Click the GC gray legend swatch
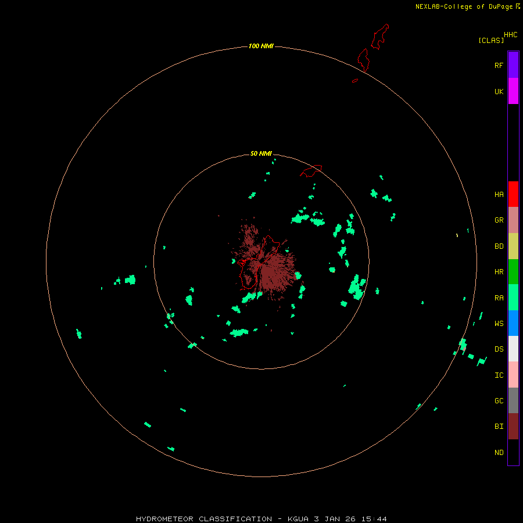This screenshot has height=523, width=523. coord(513,400)
